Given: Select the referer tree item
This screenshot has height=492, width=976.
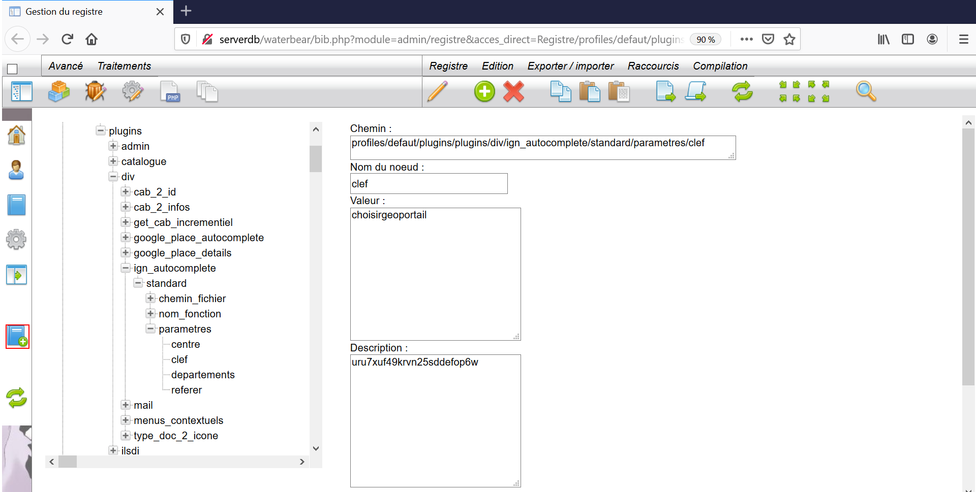Looking at the screenshot, I should [187, 390].
